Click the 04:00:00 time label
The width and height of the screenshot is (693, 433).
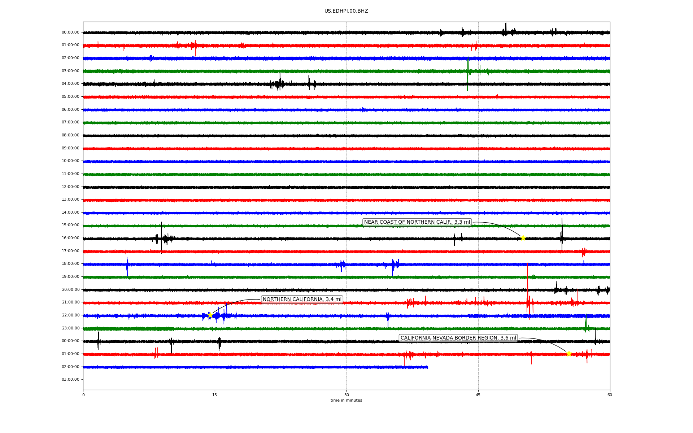(x=70, y=84)
